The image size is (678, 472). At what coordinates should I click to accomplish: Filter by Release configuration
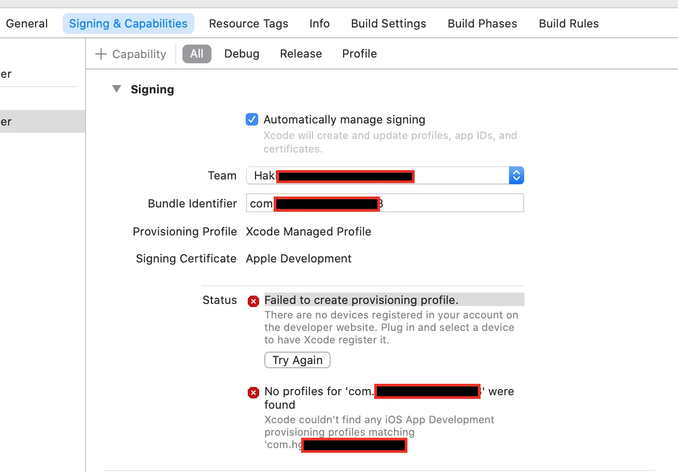[x=301, y=54]
